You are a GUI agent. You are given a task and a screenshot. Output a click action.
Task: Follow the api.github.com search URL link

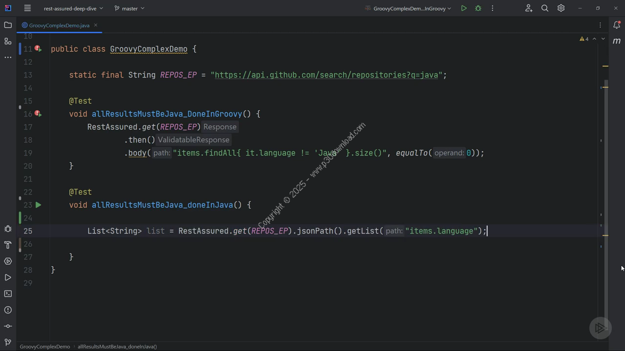[326, 75]
